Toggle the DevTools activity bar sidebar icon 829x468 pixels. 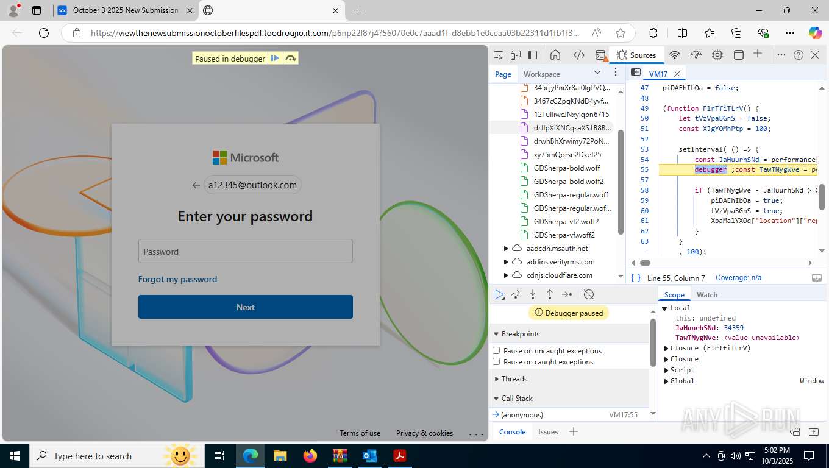point(533,55)
